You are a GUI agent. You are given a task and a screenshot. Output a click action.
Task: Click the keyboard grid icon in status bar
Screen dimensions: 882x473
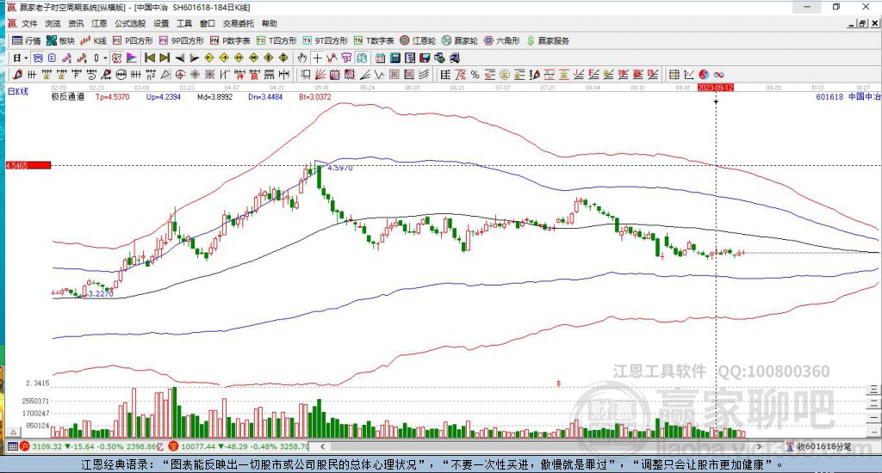pos(12,446)
